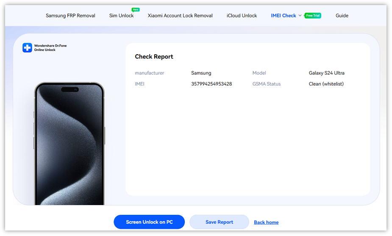Click the Check Report heading
392x236 pixels.
point(154,56)
